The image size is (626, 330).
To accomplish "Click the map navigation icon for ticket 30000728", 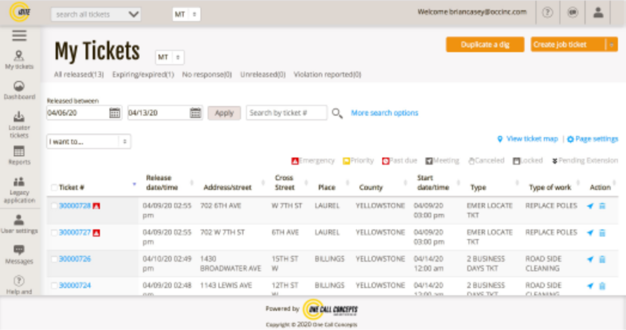I will click(x=591, y=205).
